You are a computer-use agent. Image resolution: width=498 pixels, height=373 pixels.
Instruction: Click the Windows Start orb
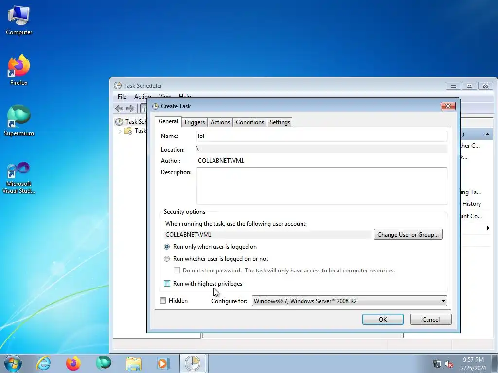coord(13,363)
